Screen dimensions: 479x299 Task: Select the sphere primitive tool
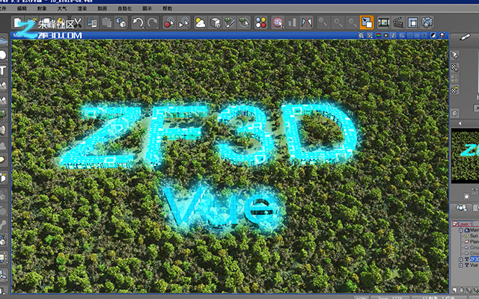pos(3,55)
